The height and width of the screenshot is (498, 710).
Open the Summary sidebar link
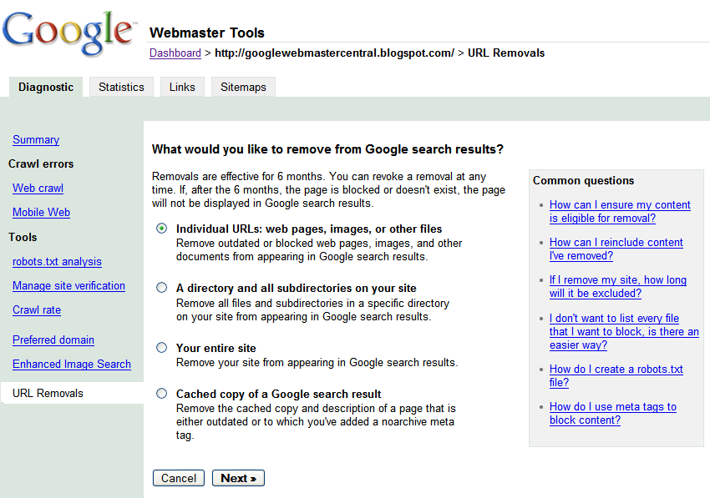click(x=36, y=139)
